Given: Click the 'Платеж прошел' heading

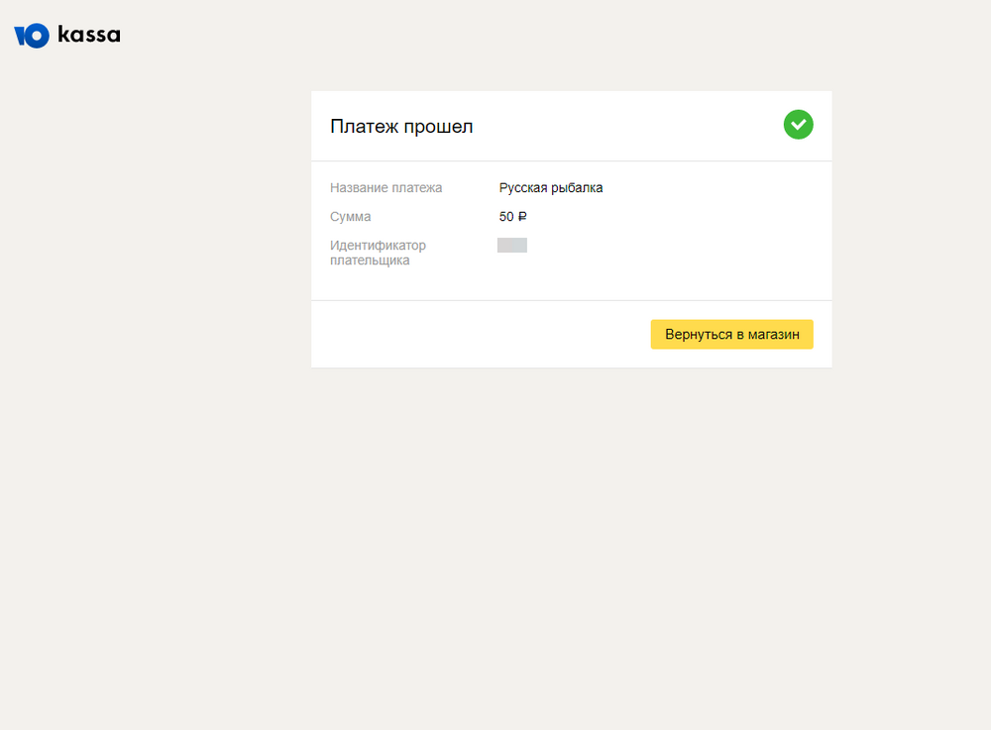Looking at the screenshot, I should pyautogui.click(x=401, y=127).
